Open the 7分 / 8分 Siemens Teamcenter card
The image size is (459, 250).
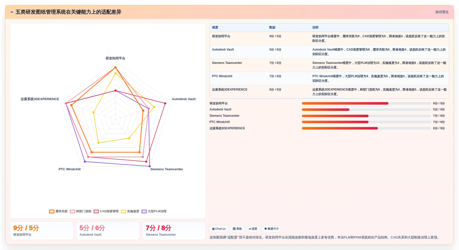coord(174,231)
